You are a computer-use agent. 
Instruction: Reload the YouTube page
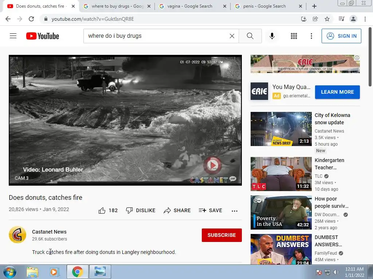[31, 19]
